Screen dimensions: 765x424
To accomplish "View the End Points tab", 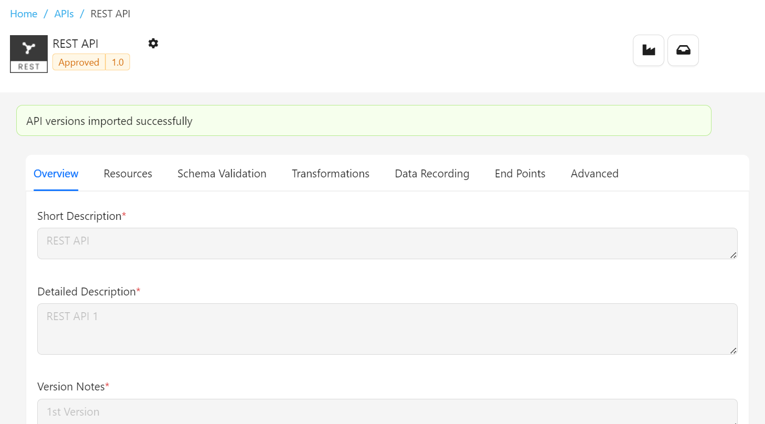I will click(520, 174).
